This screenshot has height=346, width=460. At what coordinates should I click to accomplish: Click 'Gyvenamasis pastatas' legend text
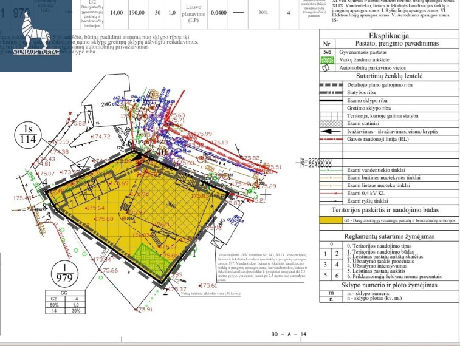pyautogui.click(x=363, y=52)
